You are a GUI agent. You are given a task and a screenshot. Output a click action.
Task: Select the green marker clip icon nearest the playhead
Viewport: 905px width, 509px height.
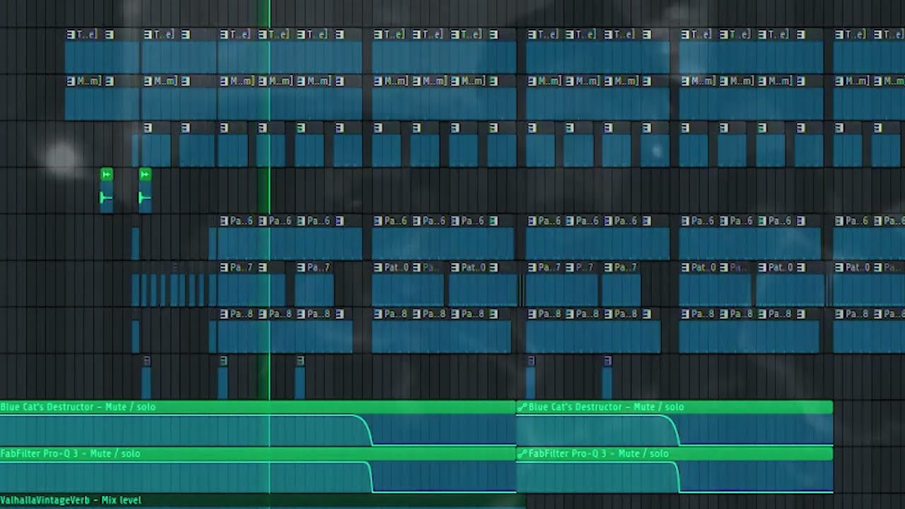click(x=145, y=174)
